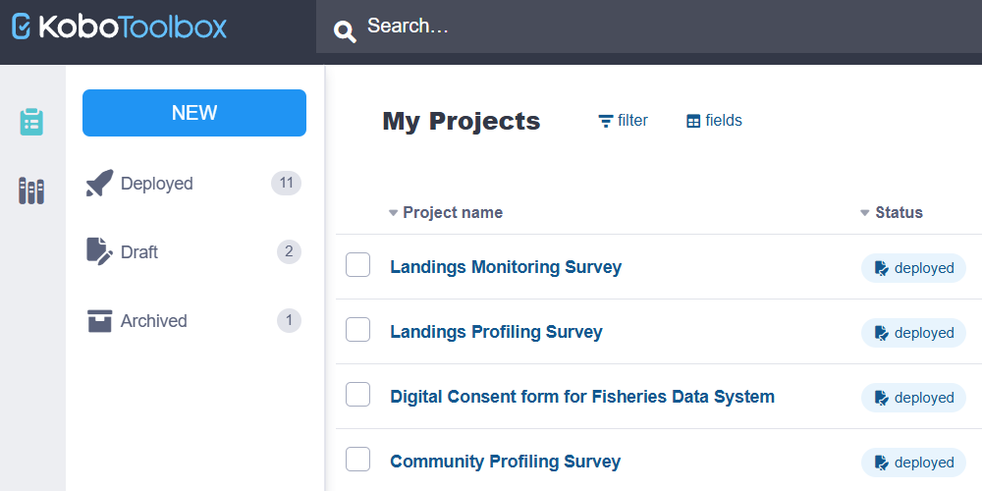The height and width of the screenshot is (491, 982).
Task: Show Draft projects list
Action: [x=139, y=252]
